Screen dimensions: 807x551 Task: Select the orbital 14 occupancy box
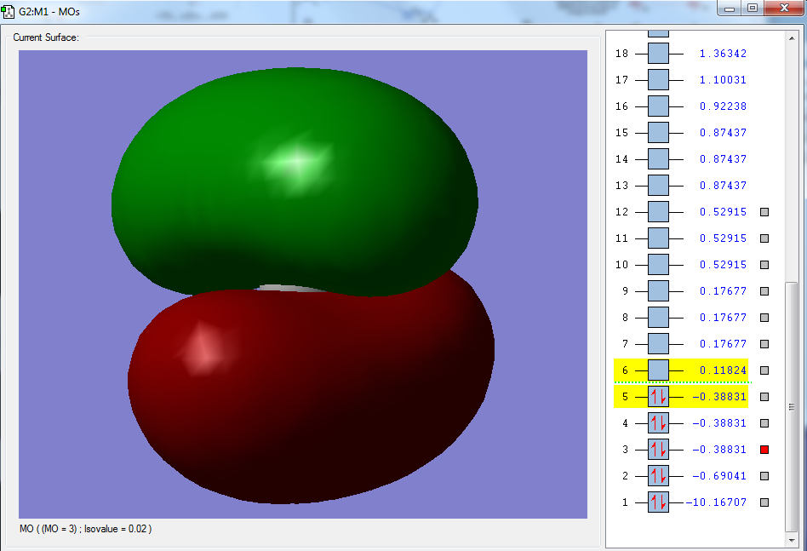click(658, 159)
